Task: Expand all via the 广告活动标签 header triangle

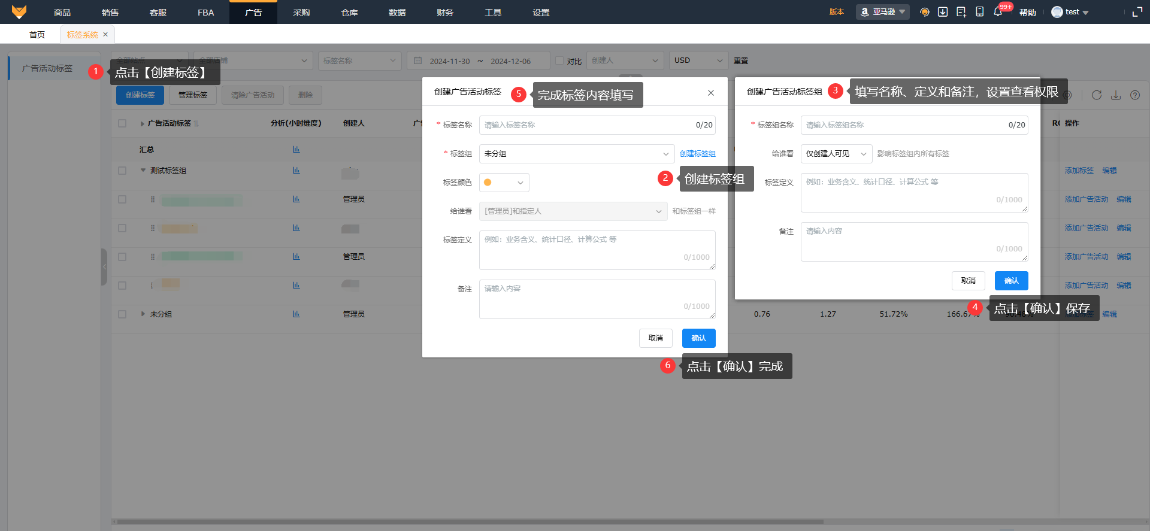Action: (x=143, y=124)
